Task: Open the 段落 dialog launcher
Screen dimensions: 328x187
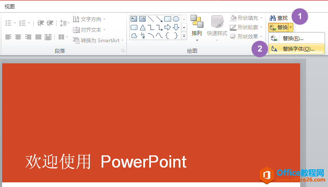Action: point(123,51)
